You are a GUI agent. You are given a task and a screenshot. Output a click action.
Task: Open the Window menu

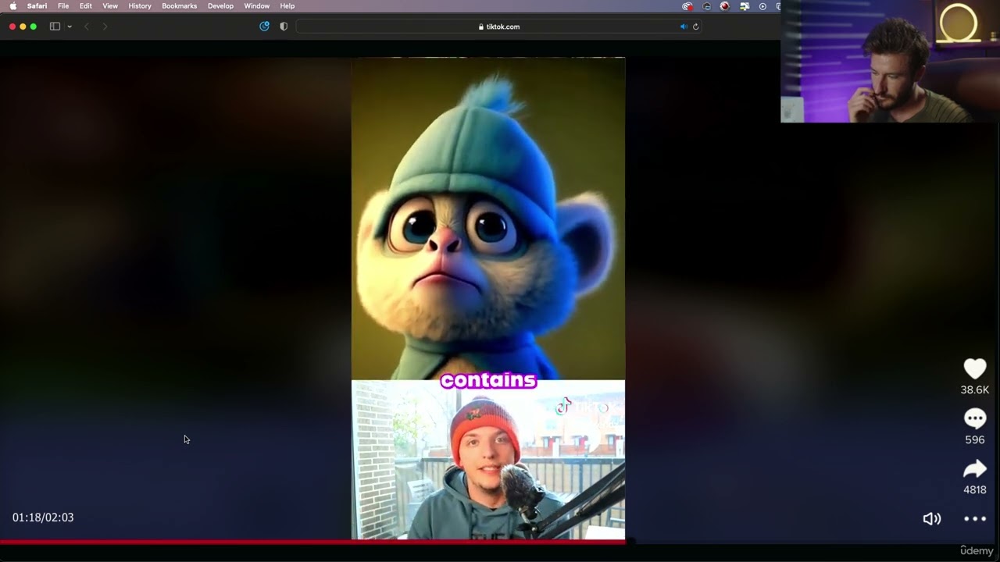point(256,6)
